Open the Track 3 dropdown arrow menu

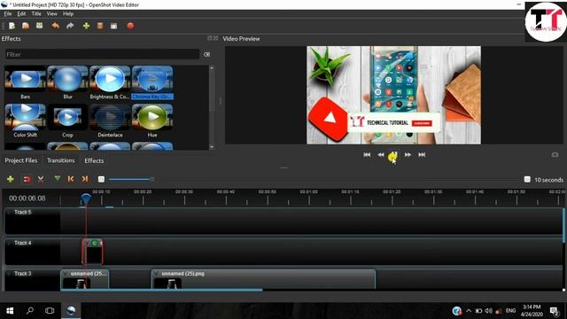[x=9, y=274]
